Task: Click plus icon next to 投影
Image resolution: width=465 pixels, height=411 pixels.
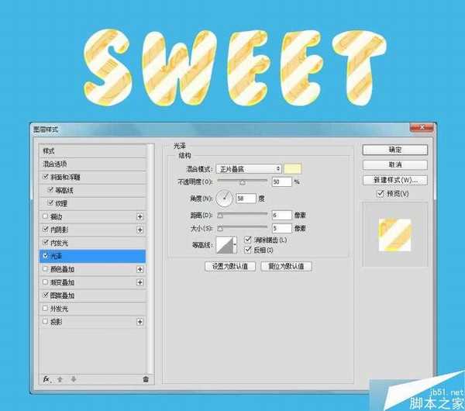Action: (x=140, y=322)
